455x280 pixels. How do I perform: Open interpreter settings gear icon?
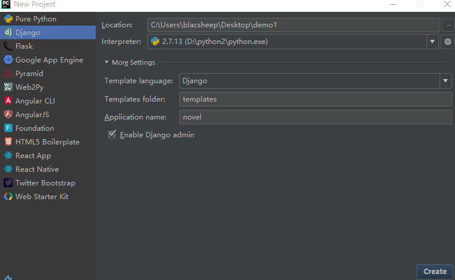point(448,42)
